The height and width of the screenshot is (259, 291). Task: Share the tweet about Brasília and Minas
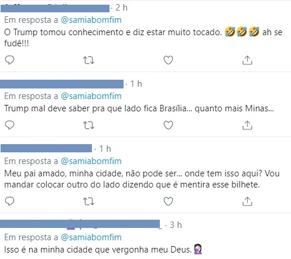[247, 125]
